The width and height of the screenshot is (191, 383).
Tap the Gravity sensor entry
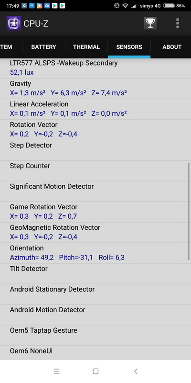coord(95,89)
